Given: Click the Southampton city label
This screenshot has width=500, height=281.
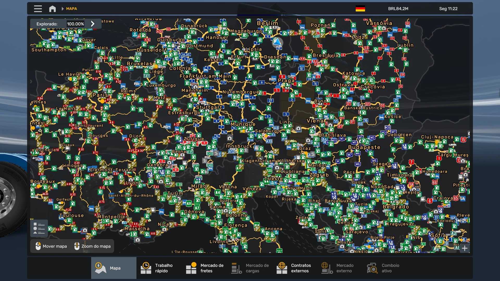Looking at the screenshot, I should point(49,50).
